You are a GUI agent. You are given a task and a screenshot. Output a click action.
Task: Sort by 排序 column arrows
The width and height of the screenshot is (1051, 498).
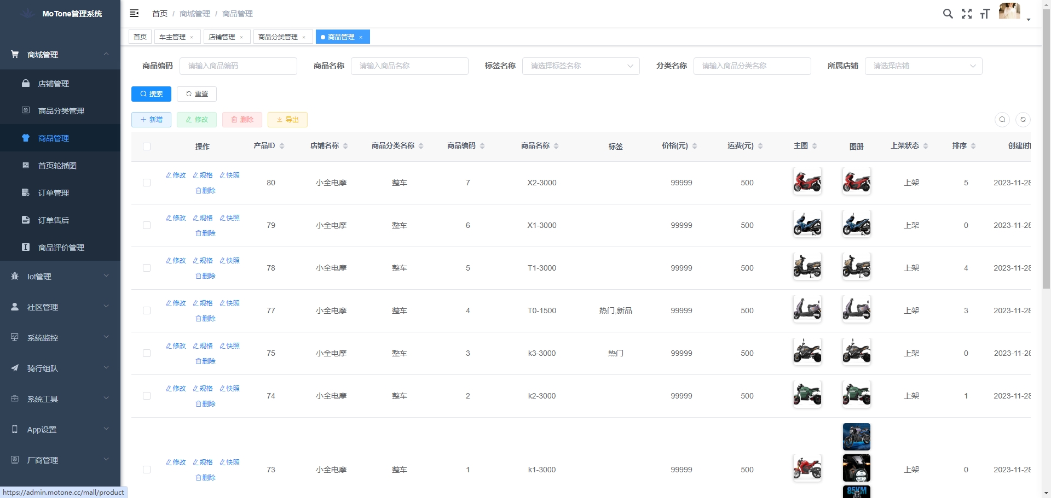pyautogui.click(x=973, y=146)
